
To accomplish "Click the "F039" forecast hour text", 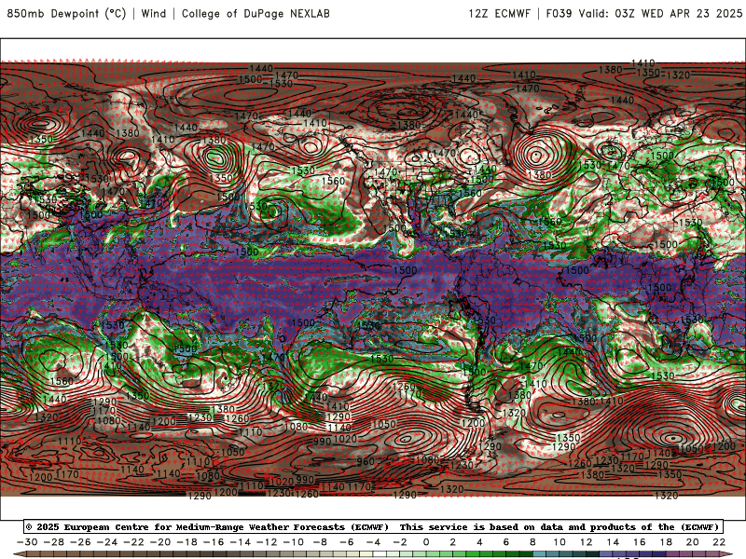I will point(559,13).
